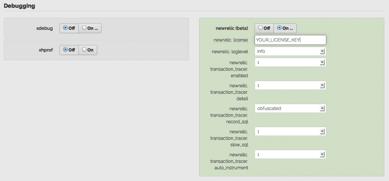Turn newrelic (beta) Off
This screenshot has height=181, width=389.
coord(264,28)
